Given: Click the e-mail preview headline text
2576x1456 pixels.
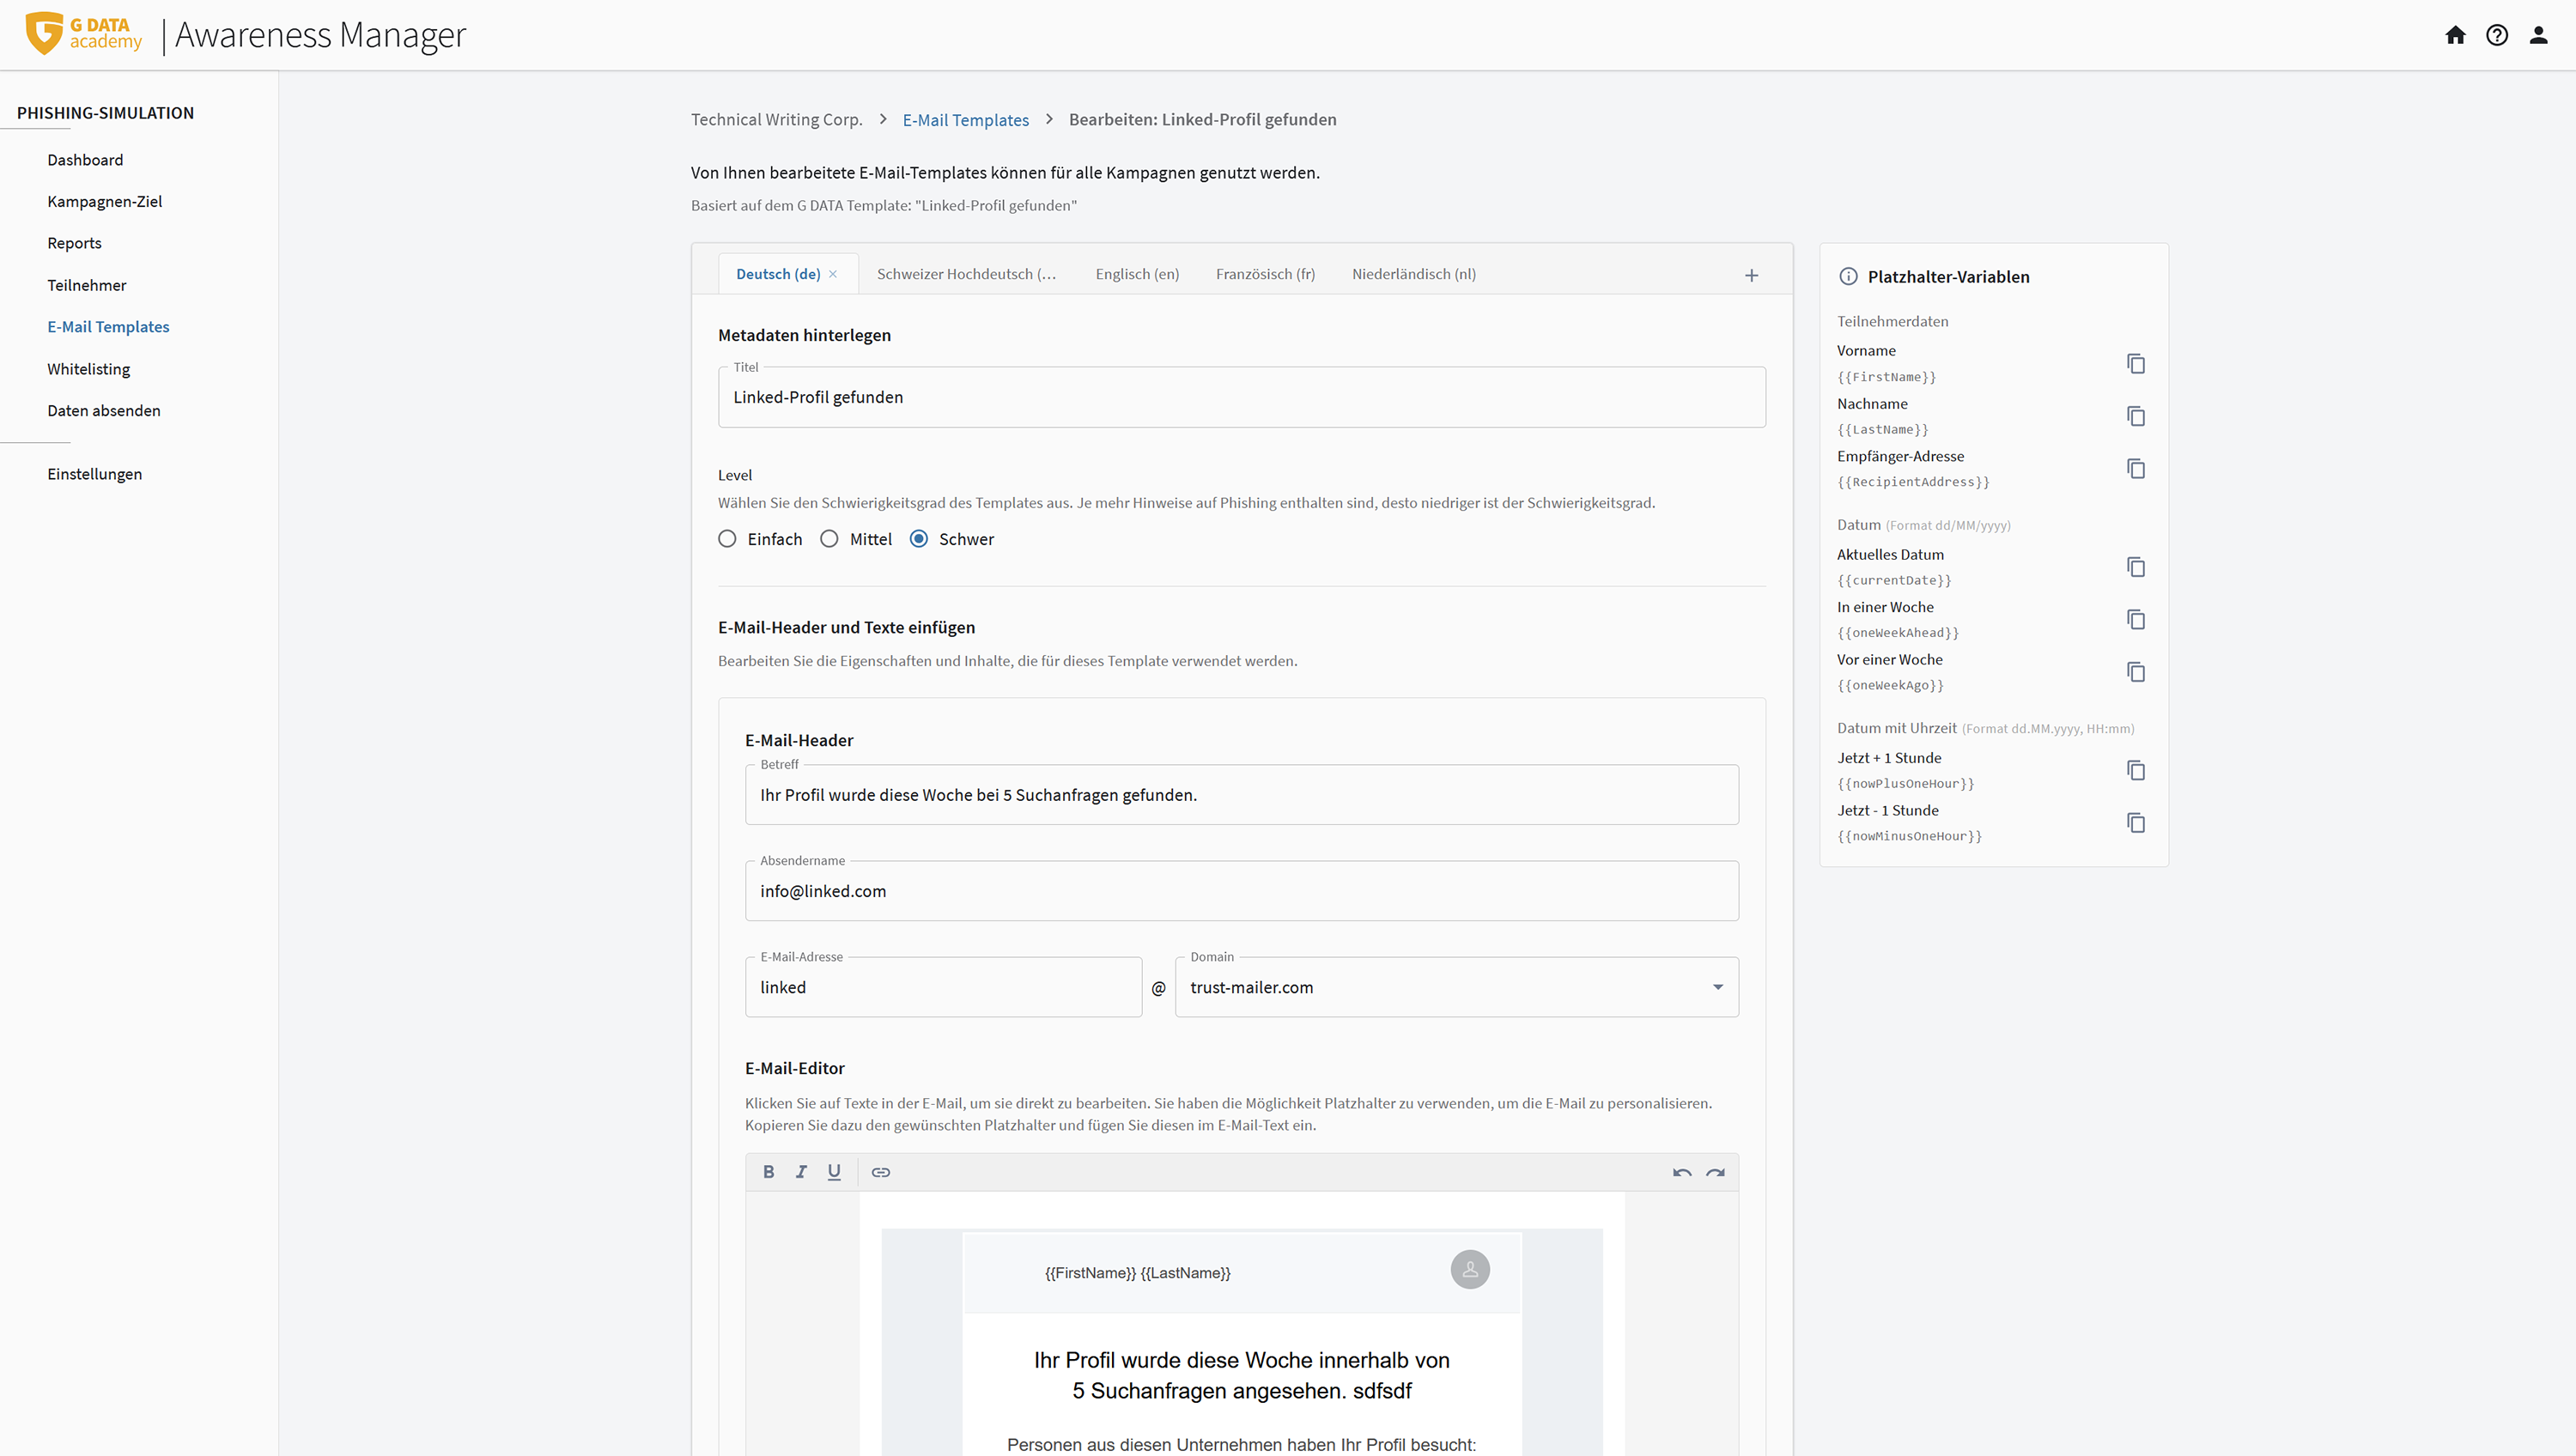Looking at the screenshot, I should (1241, 1375).
